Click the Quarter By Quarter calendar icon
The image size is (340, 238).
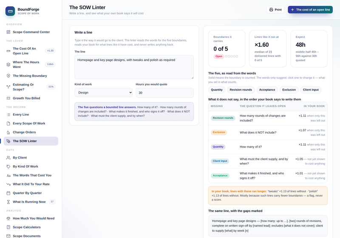coord(8,193)
